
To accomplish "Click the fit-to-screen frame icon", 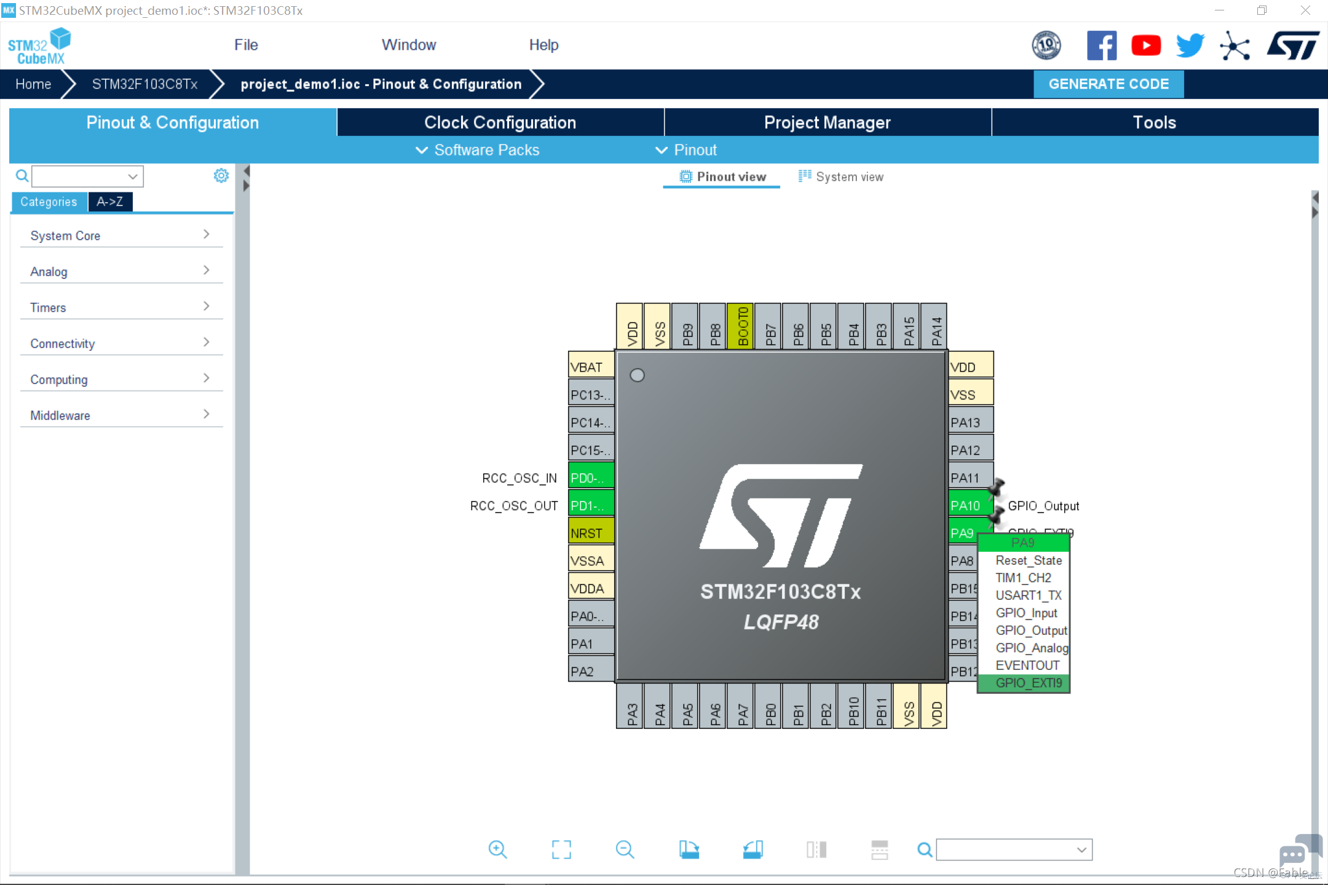I will pyautogui.click(x=561, y=850).
